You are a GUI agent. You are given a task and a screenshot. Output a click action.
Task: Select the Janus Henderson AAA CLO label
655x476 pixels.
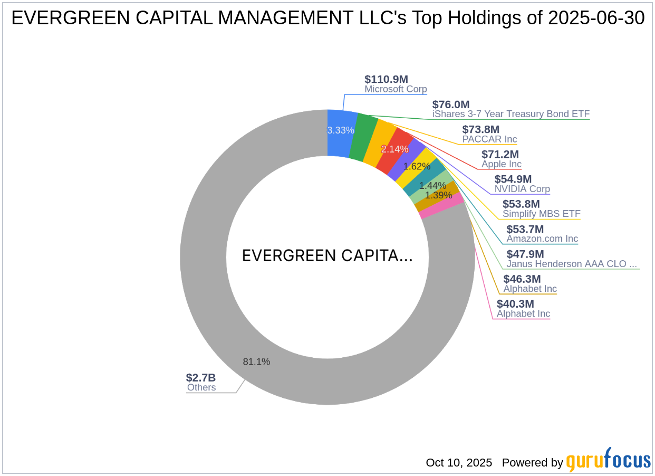571,264
